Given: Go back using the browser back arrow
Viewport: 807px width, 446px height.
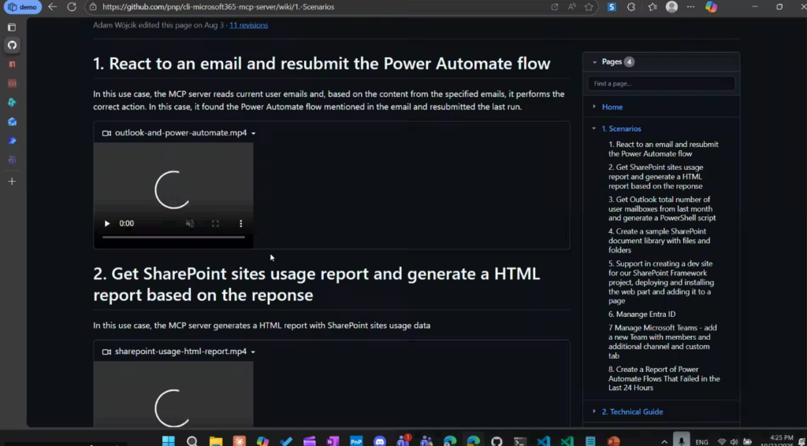Looking at the screenshot, I should click(x=52, y=7).
